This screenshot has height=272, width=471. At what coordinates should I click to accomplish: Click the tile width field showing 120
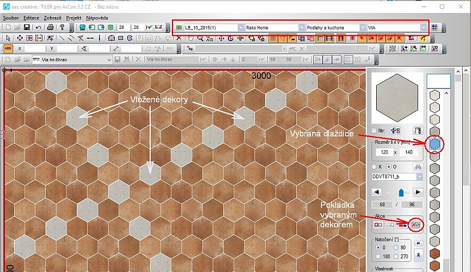click(x=384, y=152)
